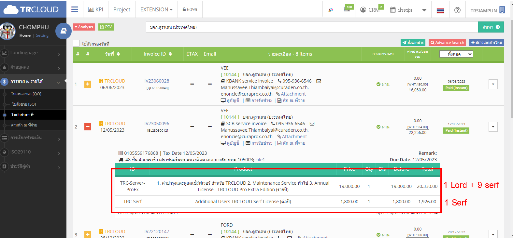Open ใบเสนอราคา [QO] in sidebar
The height and width of the screenshot is (238, 513).
click(x=26, y=94)
